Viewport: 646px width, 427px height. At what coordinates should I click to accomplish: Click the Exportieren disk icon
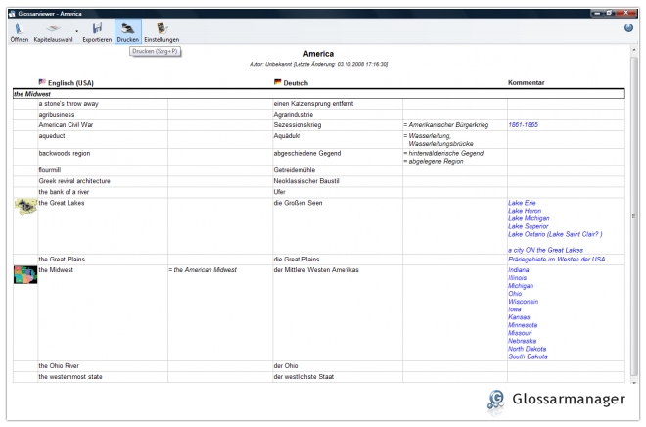[97, 31]
